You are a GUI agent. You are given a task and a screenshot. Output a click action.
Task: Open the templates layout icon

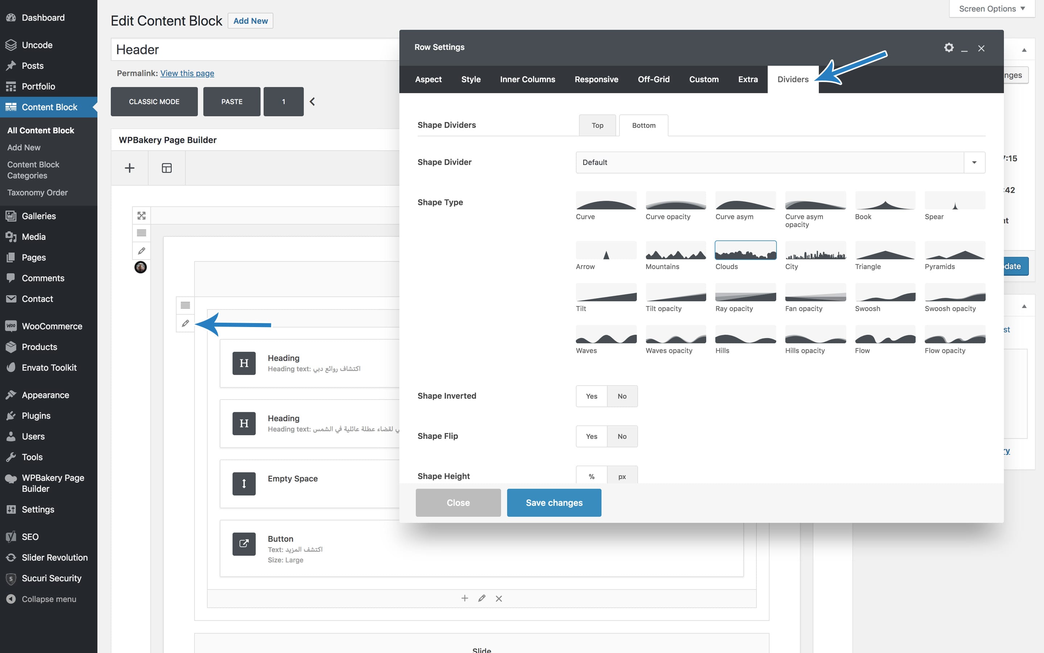tap(167, 168)
